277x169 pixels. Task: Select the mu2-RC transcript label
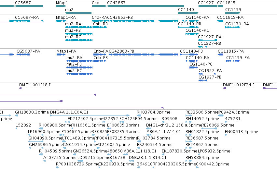pos(73,37)
